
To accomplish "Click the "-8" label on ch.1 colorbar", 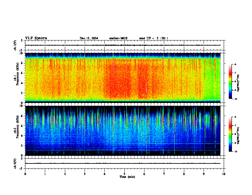I will click(235, 82).
